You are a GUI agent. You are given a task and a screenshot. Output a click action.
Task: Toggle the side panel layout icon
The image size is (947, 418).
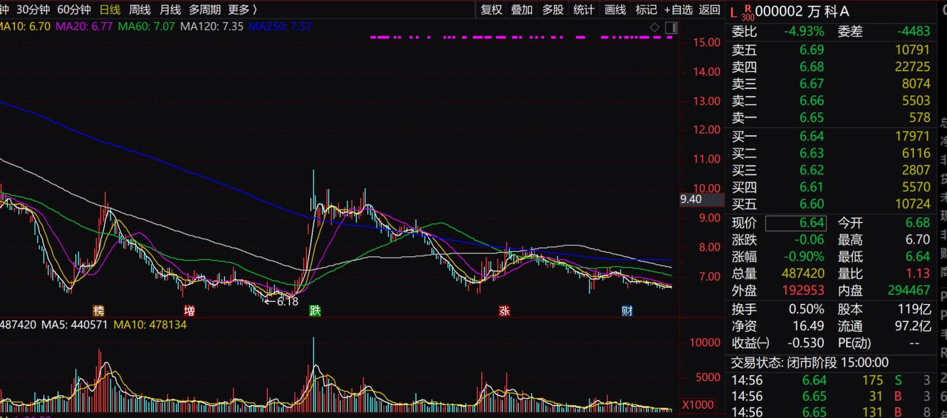click(x=670, y=27)
